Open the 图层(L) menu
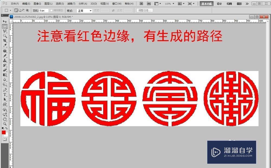The image size is (271, 168). tap(49, 4)
